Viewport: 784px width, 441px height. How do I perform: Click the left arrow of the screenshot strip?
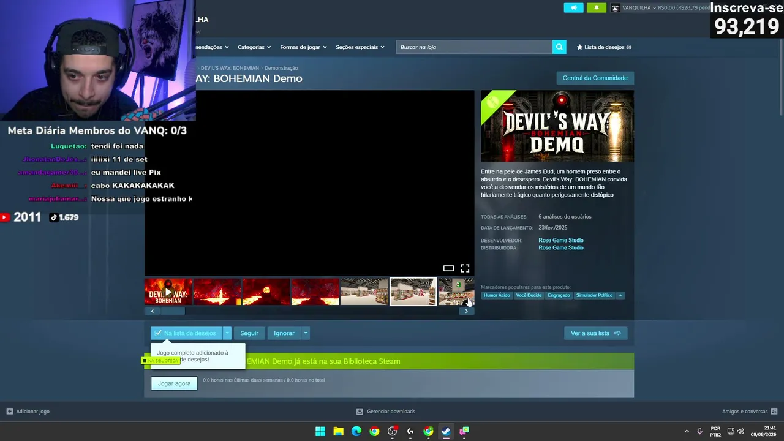tap(153, 311)
